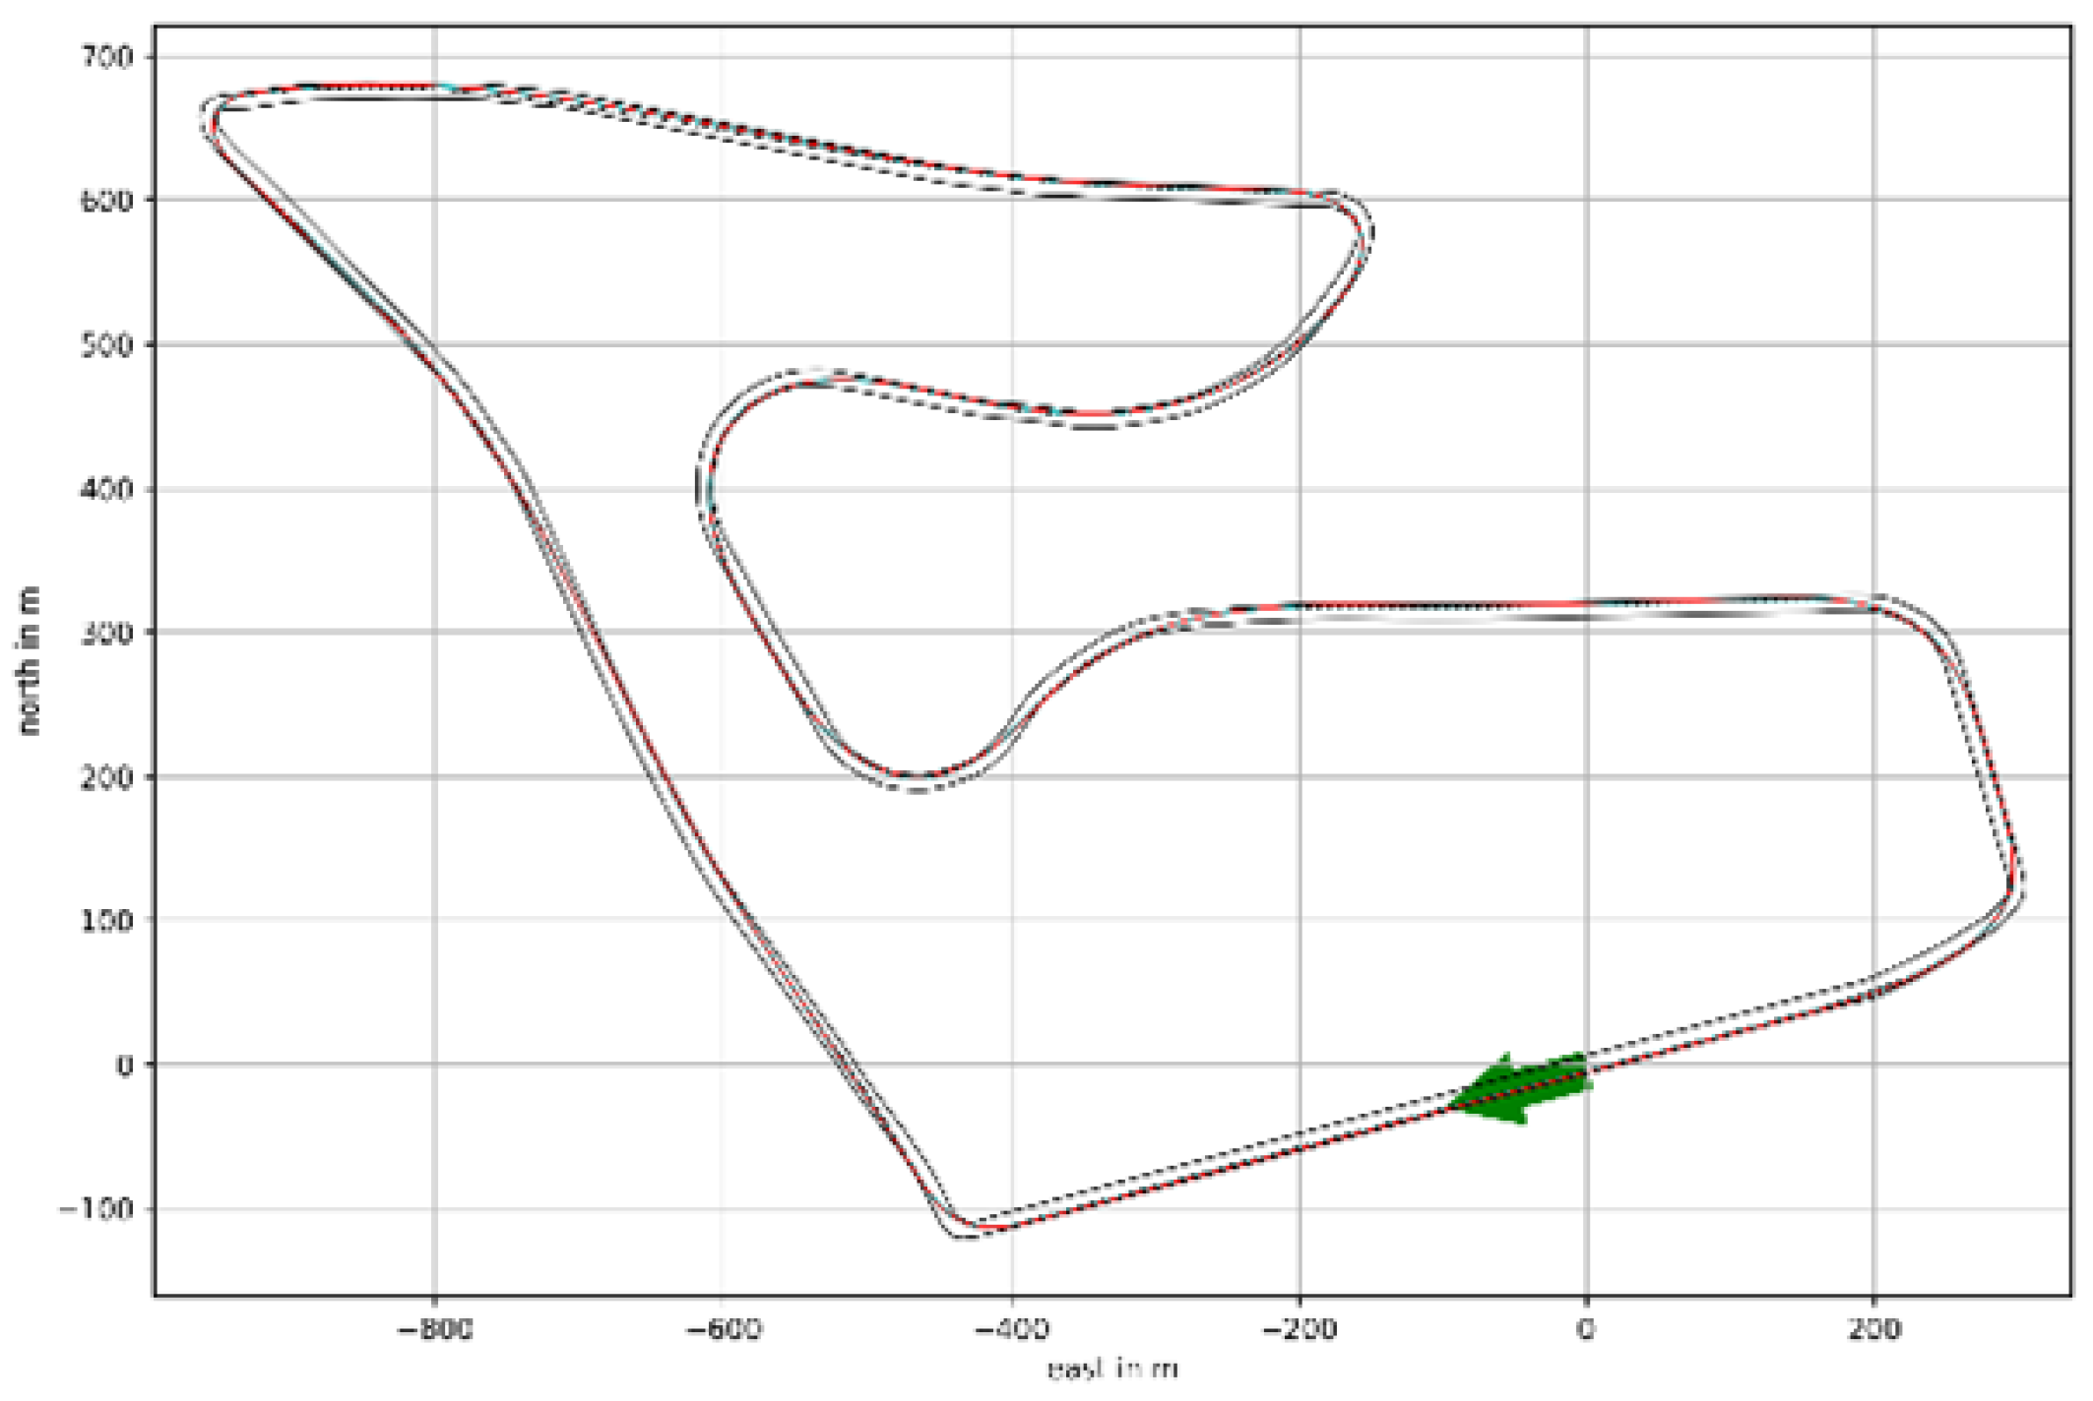2093x1401 pixels.
Task: Click the 200 y-axis tick label
Action: coord(104,777)
